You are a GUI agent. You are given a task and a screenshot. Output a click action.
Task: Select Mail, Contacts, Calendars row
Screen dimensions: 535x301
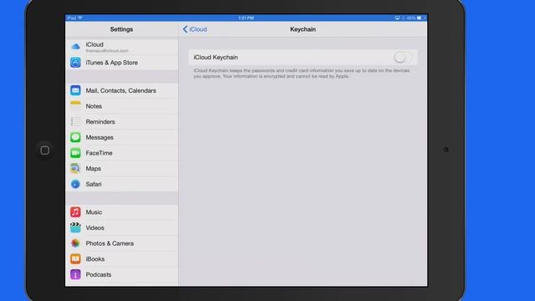pyautogui.click(x=121, y=90)
